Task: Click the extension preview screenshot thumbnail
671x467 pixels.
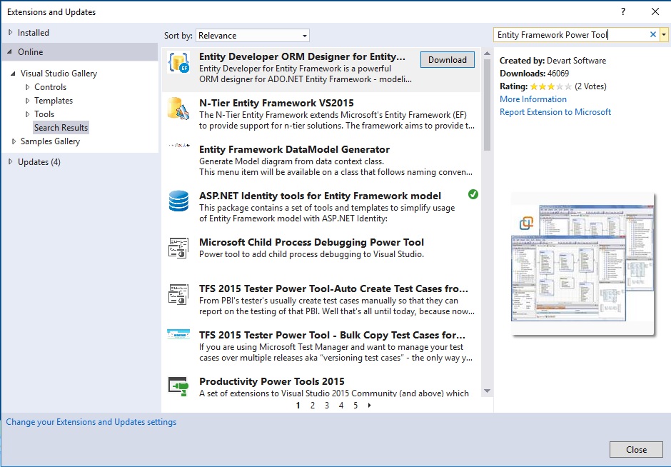Action: (582, 263)
